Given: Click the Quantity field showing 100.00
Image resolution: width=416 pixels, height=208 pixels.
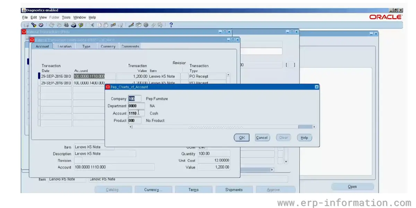Looking at the screenshot, I should 214,154.
